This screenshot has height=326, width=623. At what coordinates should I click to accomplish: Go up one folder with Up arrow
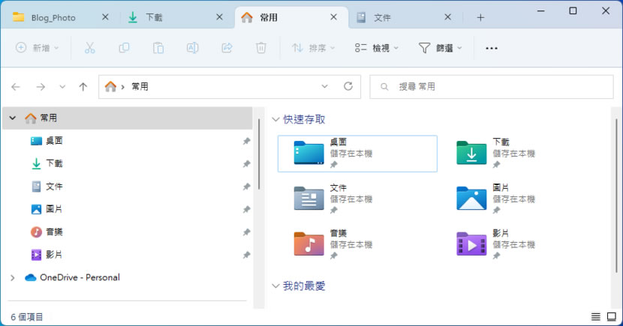tap(83, 87)
